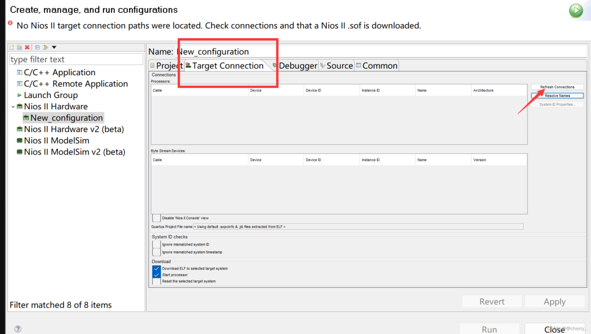Select Nios II ModelSim v2 (beta)
Screen dimensions: 591x334
pyautogui.click(x=75, y=152)
